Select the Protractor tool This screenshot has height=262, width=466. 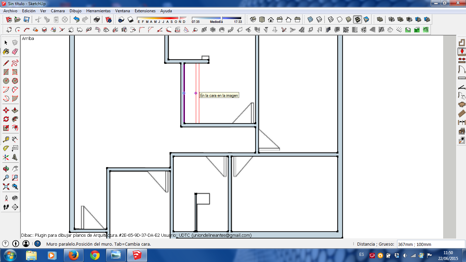[x=6, y=148]
